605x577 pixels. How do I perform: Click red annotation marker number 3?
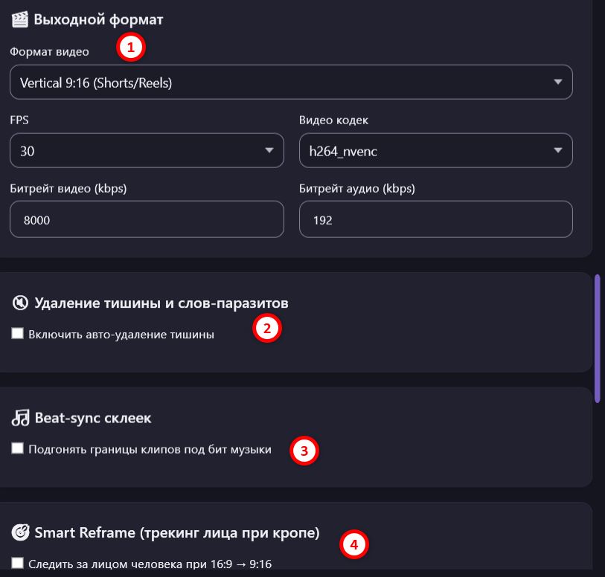304,450
